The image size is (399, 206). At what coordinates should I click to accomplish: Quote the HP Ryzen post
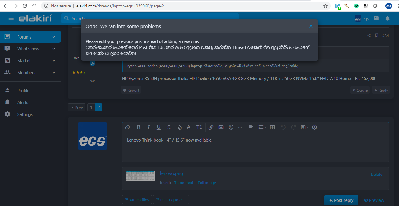pos(360,90)
